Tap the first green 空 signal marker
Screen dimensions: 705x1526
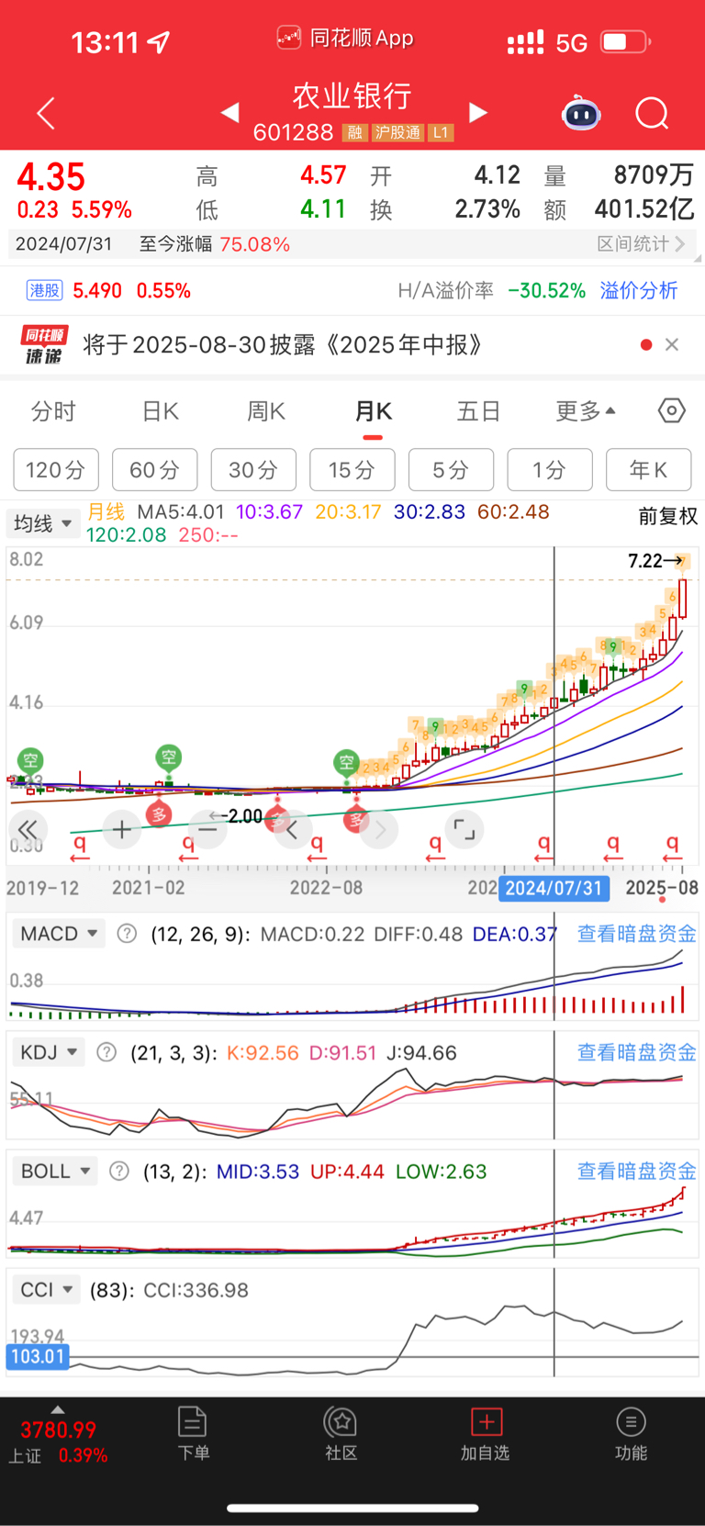pyautogui.click(x=30, y=760)
